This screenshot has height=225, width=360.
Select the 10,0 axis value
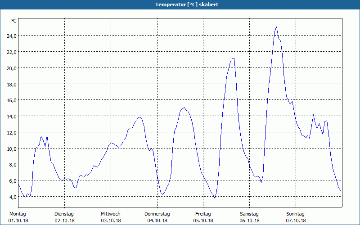tap(12, 148)
